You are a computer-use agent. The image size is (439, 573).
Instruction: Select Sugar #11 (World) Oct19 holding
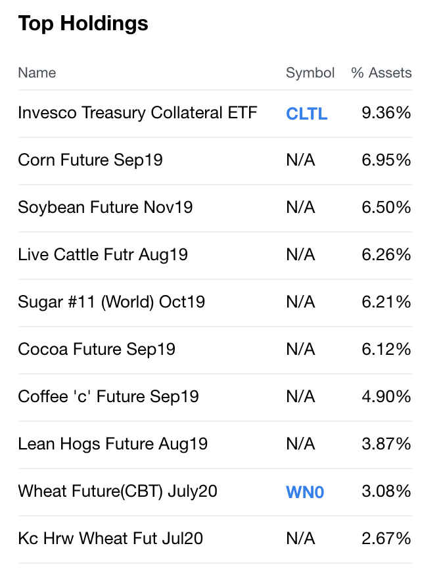(111, 302)
